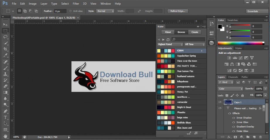Select the Crop tool
Image resolution: width=270 pixels, height=140 pixels.
coord(5,49)
